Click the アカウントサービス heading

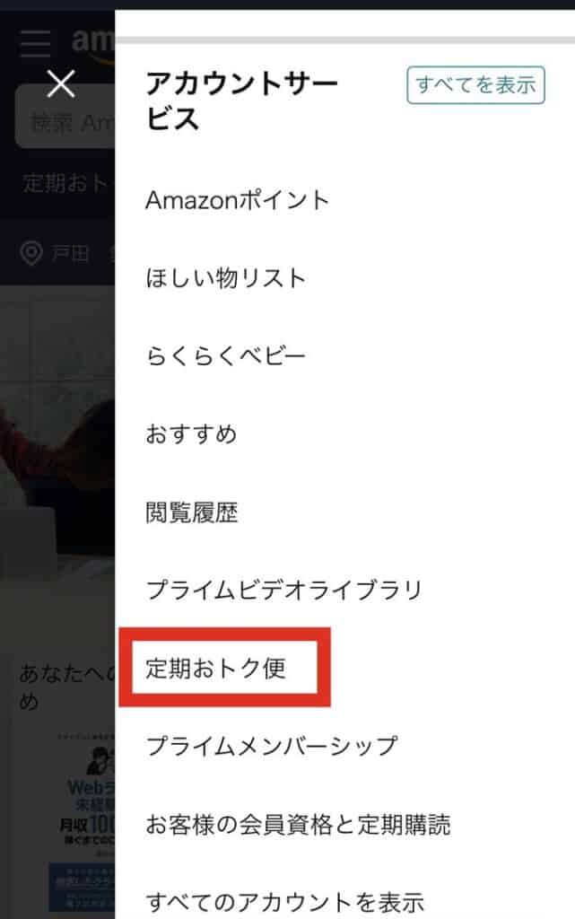tap(241, 101)
